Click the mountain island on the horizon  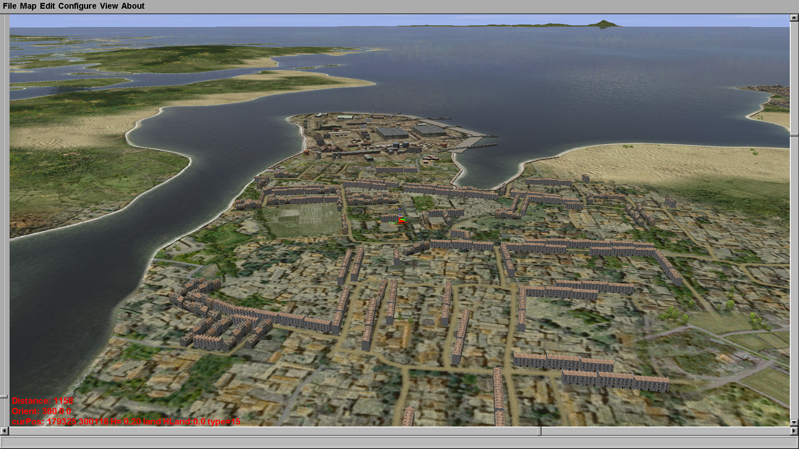603,24
